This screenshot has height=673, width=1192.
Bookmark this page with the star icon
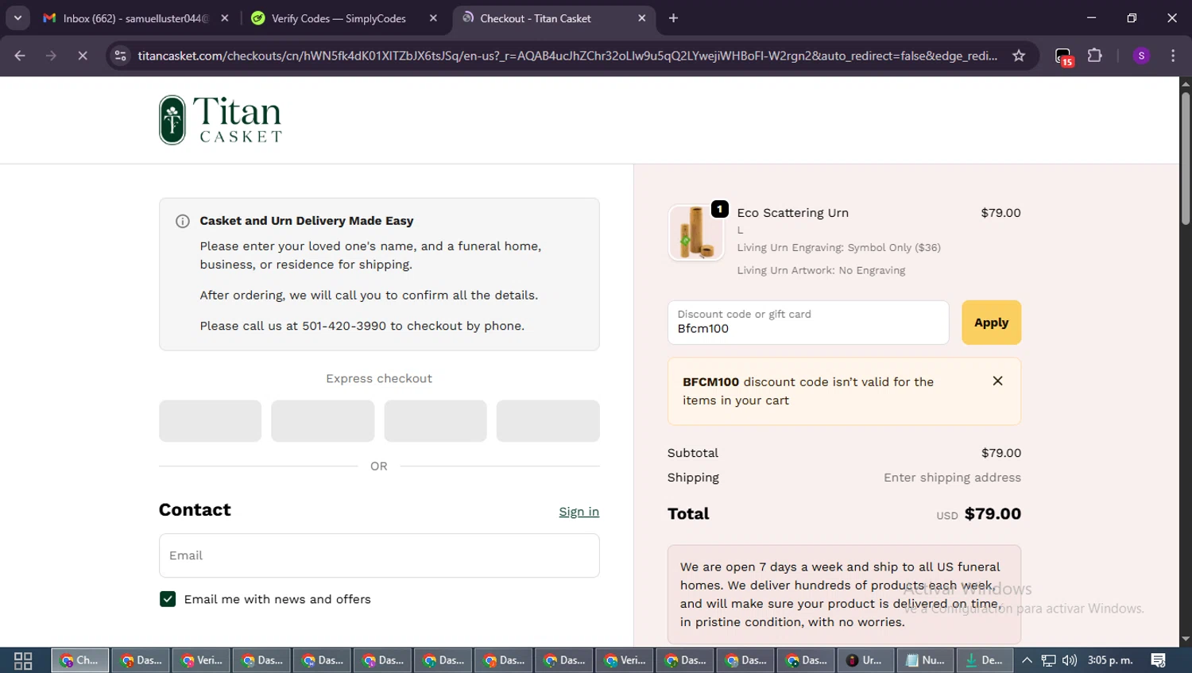tap(1019, 56)
